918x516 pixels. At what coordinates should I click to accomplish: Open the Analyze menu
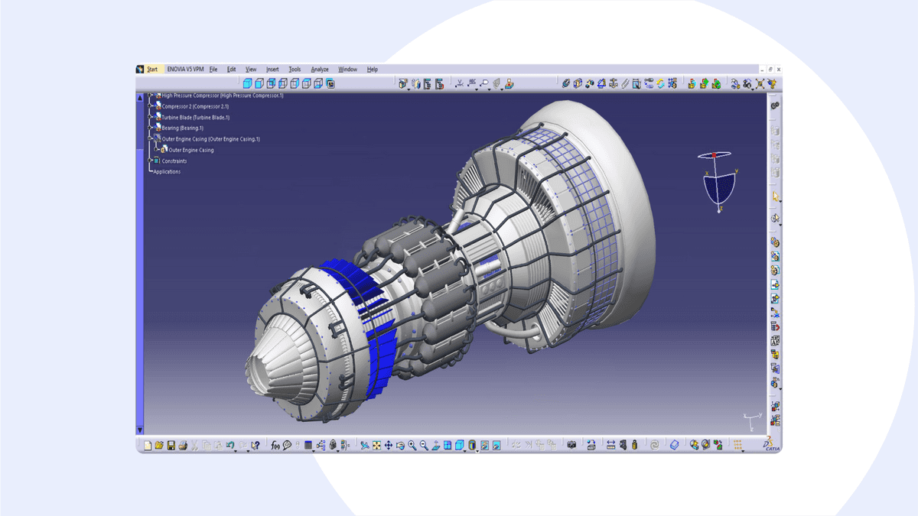(319, 70)
